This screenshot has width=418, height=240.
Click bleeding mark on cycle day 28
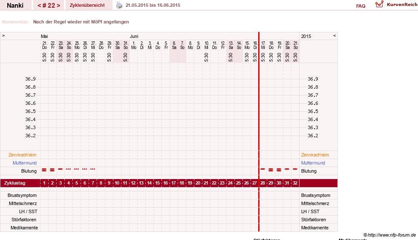[x=263, y=169]
